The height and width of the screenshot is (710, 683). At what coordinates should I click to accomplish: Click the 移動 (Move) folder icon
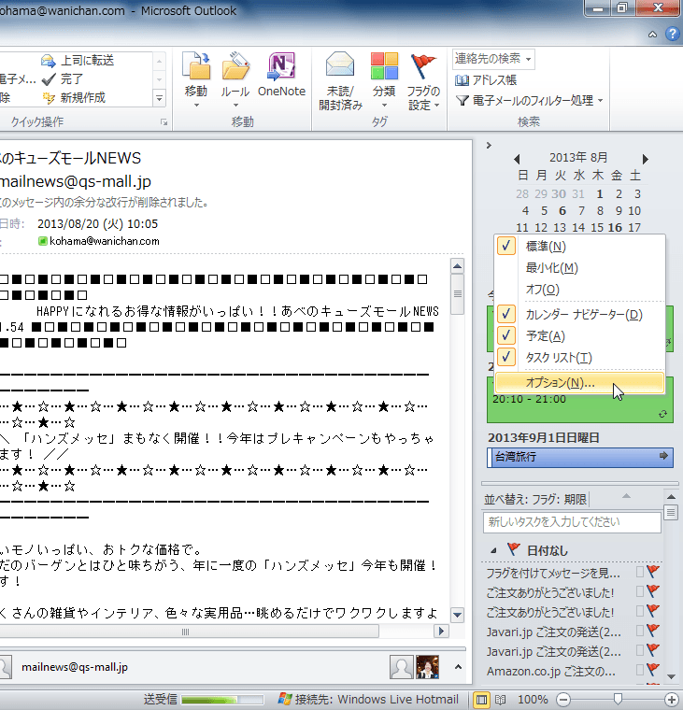pos(196,66)
